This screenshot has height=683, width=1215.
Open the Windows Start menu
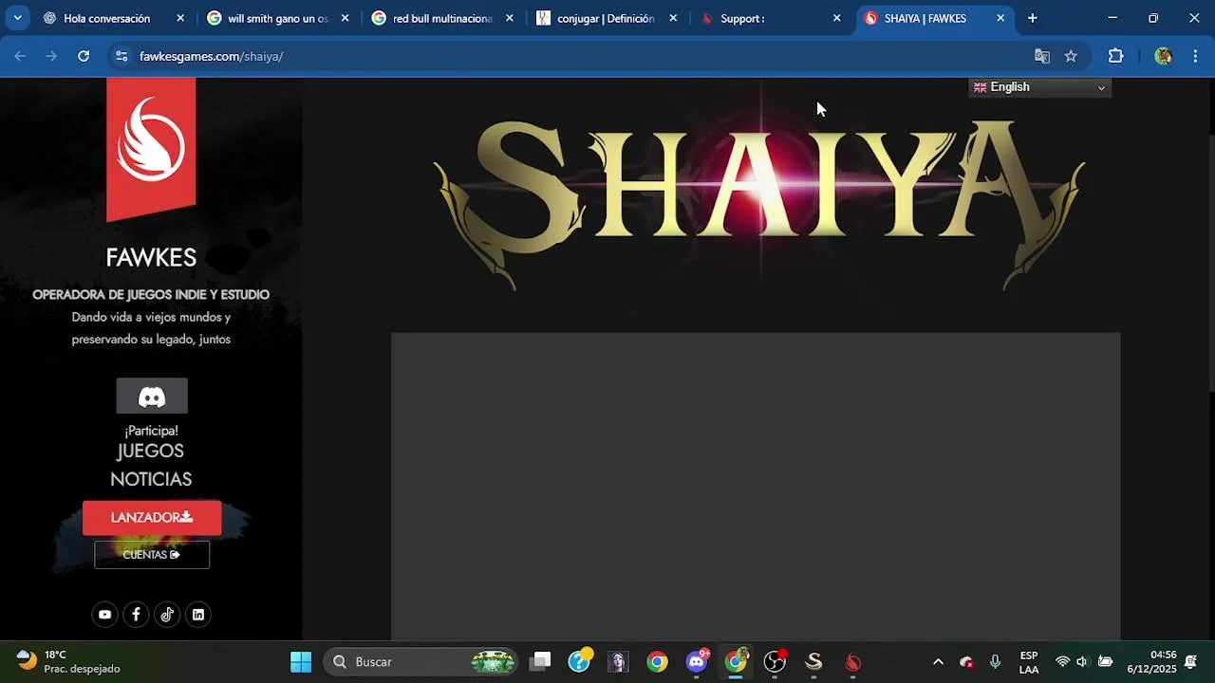[301, 662]
